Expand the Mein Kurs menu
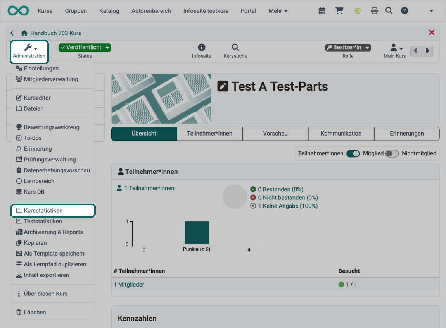 (x=394, y=51)
